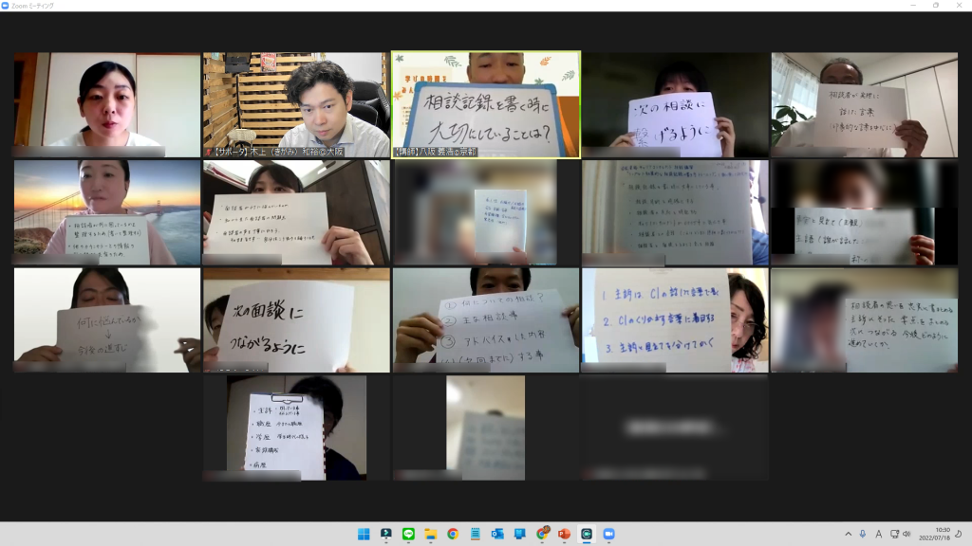Image resolution: width=972 pixels, height=546 pixels.
Task: Open Outlook from the taskbar
Action: pos(497,534)
